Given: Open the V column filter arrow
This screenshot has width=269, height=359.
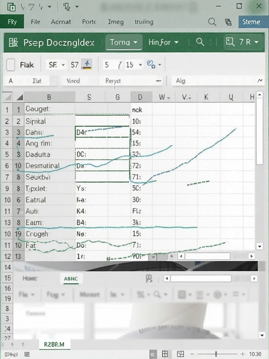Looking at the screenshot, I should 190,98.
